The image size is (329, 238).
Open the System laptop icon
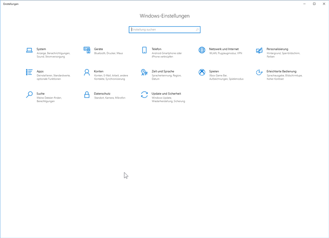pos(29,50)
